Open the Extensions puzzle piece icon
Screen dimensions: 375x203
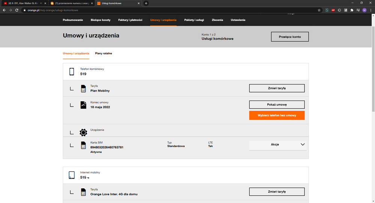click(x=352, y=10)
